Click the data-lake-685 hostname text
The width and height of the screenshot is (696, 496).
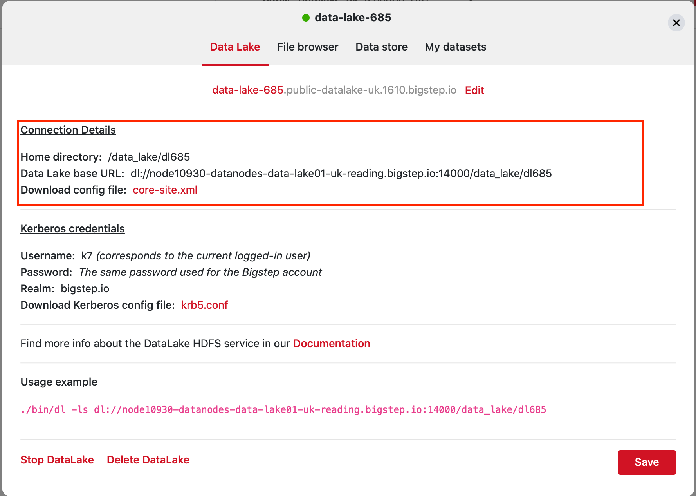coord(248,90)
